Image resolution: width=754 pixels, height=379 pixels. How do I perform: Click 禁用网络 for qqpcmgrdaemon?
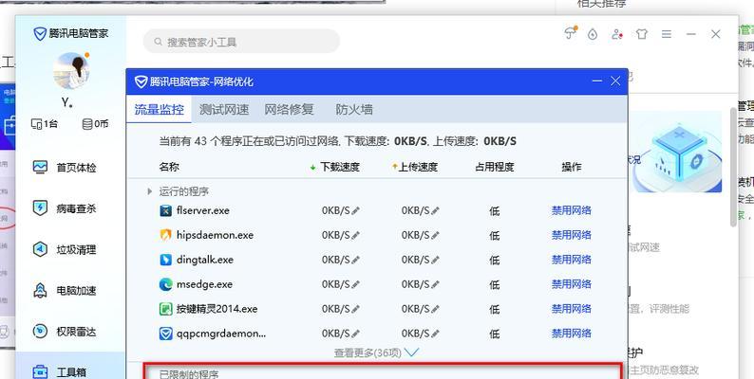572,333
